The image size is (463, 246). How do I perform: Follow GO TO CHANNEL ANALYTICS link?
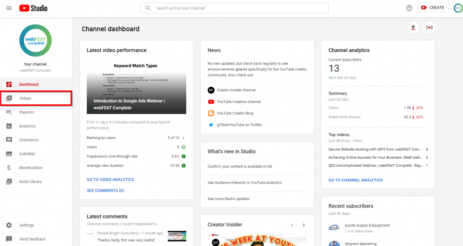click(355, 180)
